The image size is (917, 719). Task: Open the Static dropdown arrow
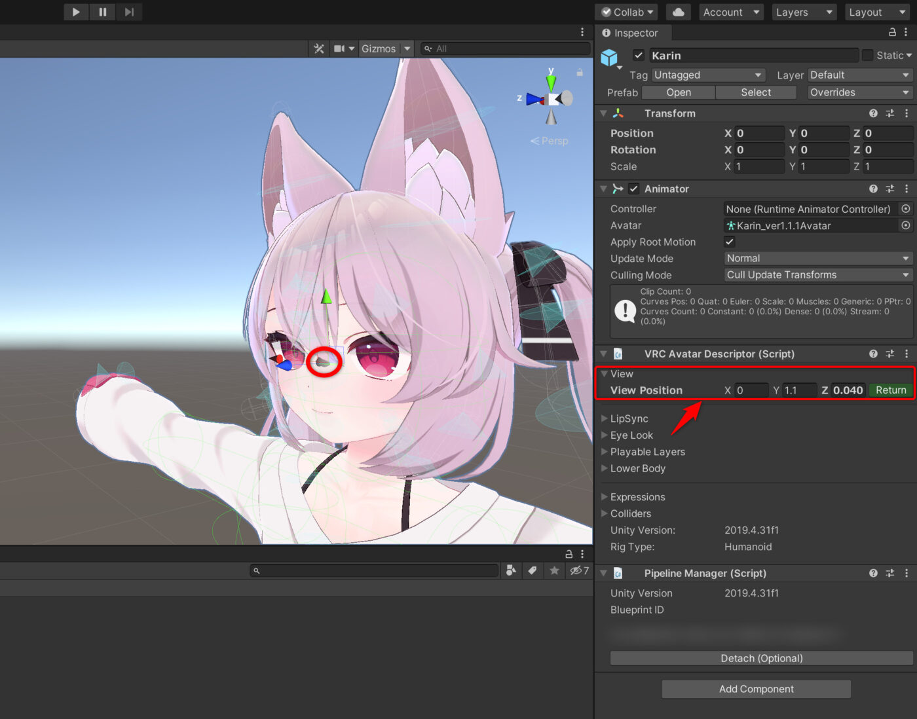(909, 56)
